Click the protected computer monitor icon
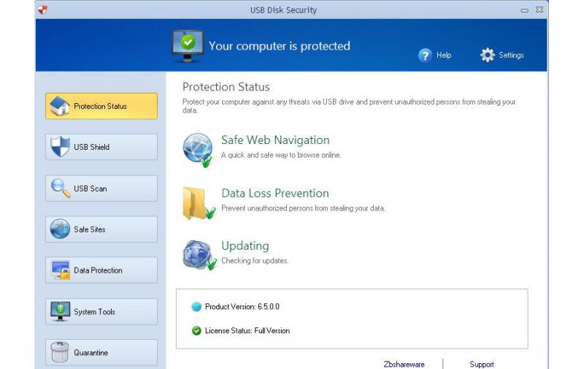Screen dimensions: 584x369 click(x=188, y=45)
